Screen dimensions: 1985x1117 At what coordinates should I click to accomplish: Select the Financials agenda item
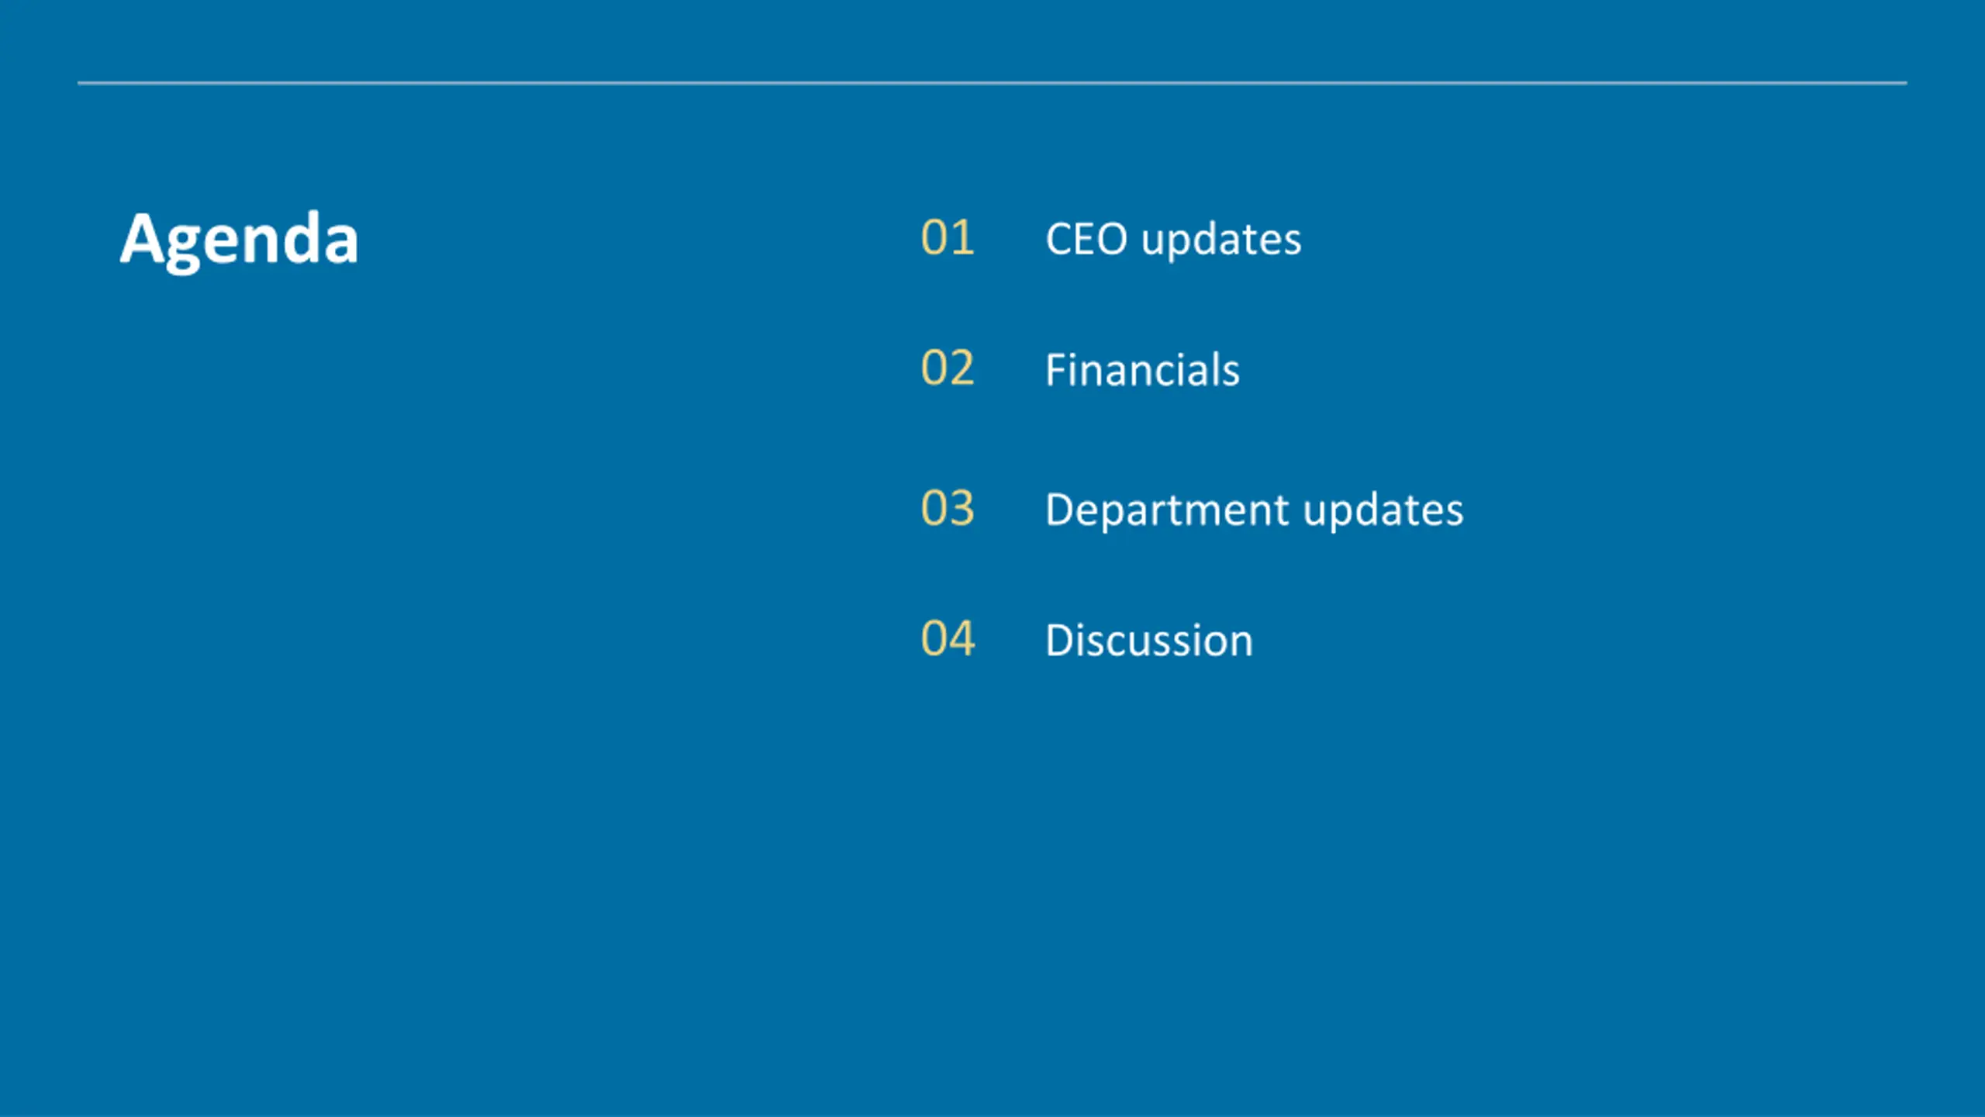pyautogui.click(x=1141, y=369)
